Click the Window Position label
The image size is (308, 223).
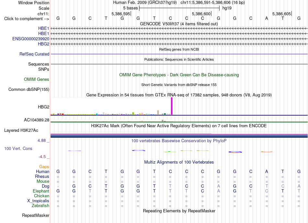pyautogui.click(x=34, y=3)
